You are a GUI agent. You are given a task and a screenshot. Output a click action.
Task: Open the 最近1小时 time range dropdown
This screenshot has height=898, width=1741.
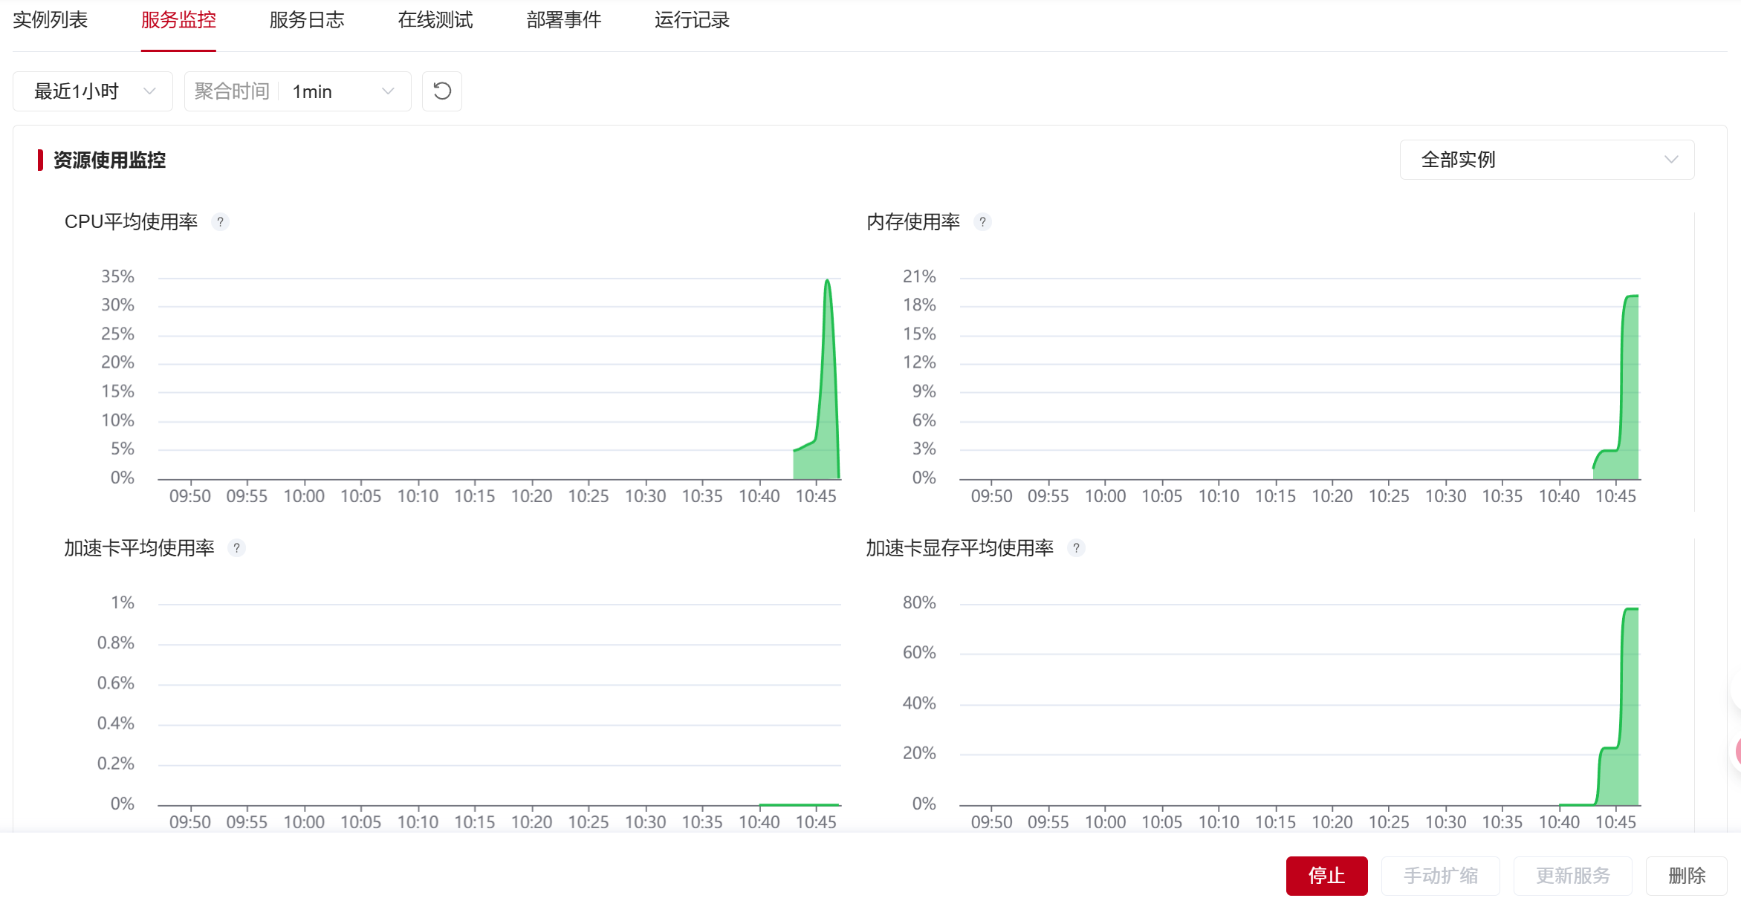tap(93, 91)
